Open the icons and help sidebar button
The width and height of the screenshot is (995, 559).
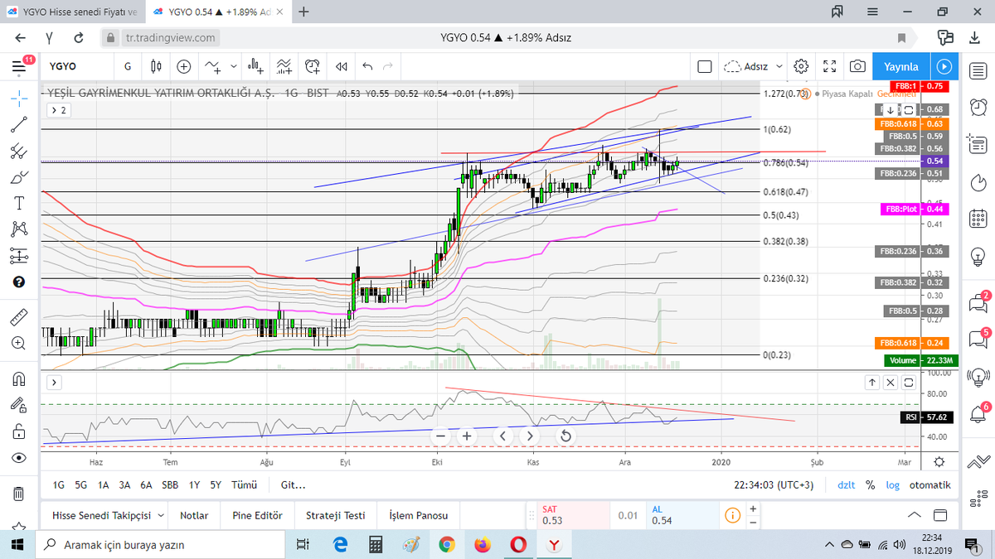19,282
